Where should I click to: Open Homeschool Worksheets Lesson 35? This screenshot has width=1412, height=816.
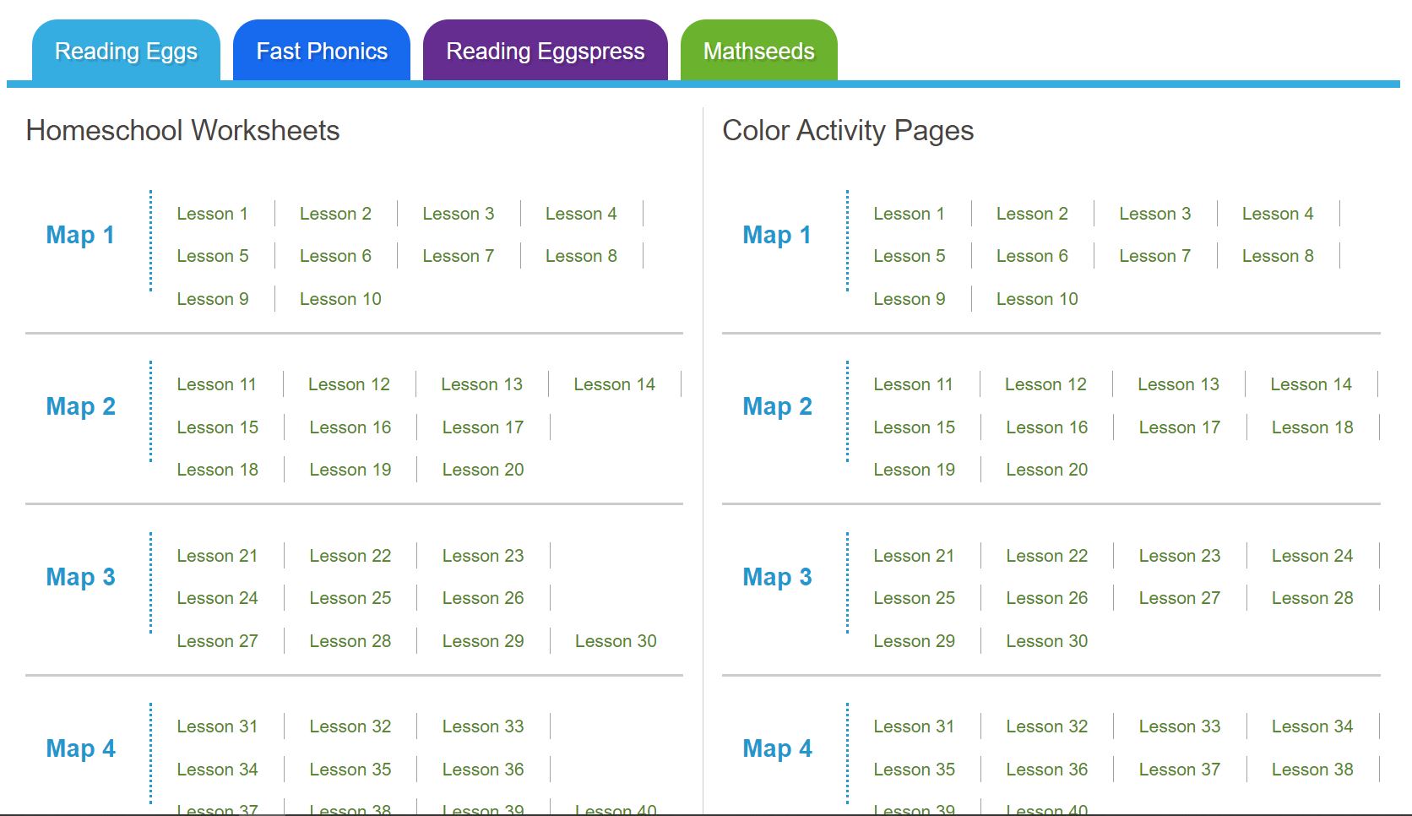coord(350,770)
